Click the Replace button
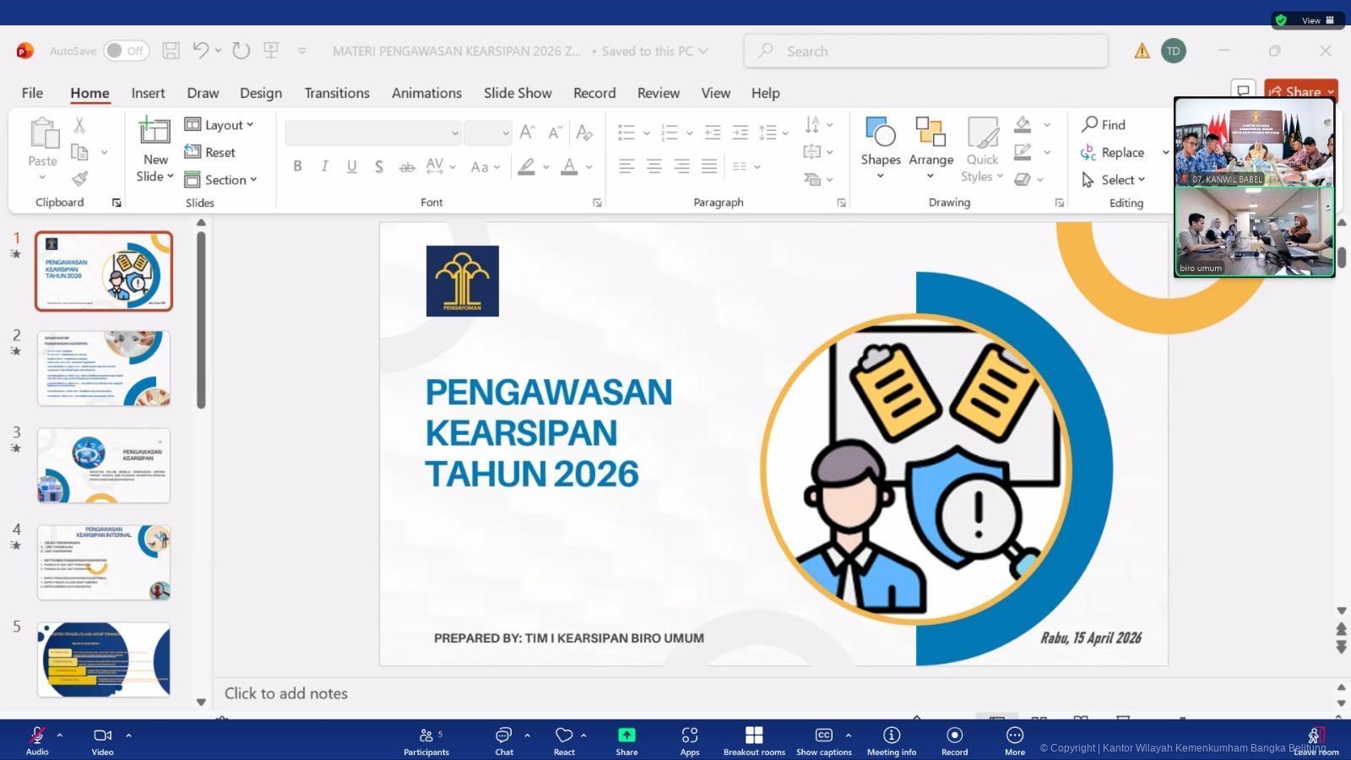 point(1114,153)
